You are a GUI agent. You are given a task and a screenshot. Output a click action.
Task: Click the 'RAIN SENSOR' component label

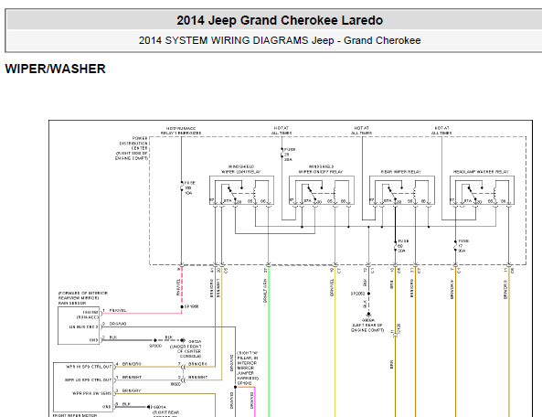(x=72, y=303)
